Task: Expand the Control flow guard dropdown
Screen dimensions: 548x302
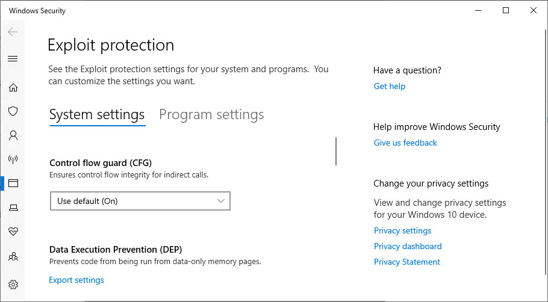Action: tap(140, 201)
